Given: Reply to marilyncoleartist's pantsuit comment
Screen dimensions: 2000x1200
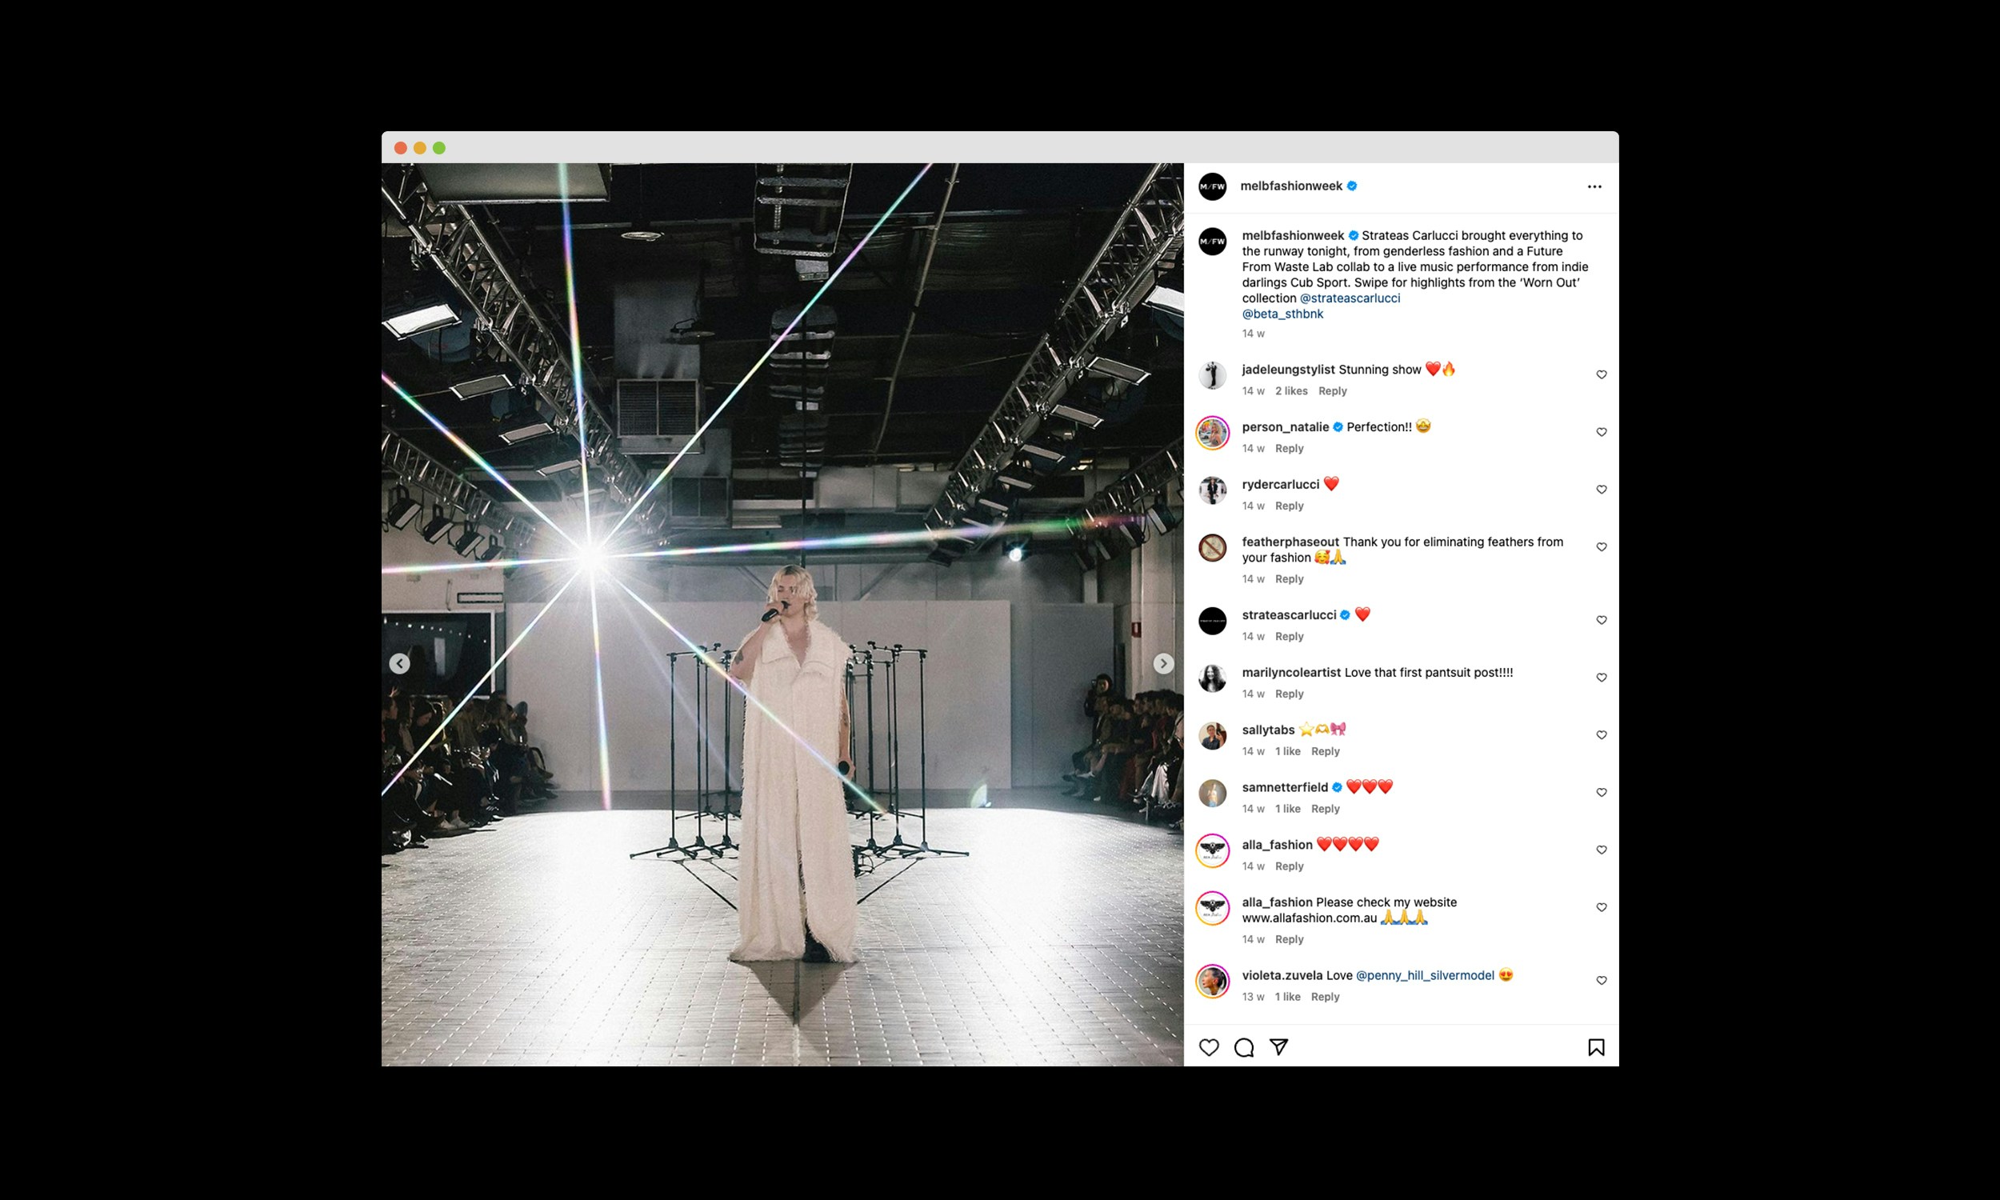Looking at the screenshot, I should pyautogui.click(x=1290, y=694).
